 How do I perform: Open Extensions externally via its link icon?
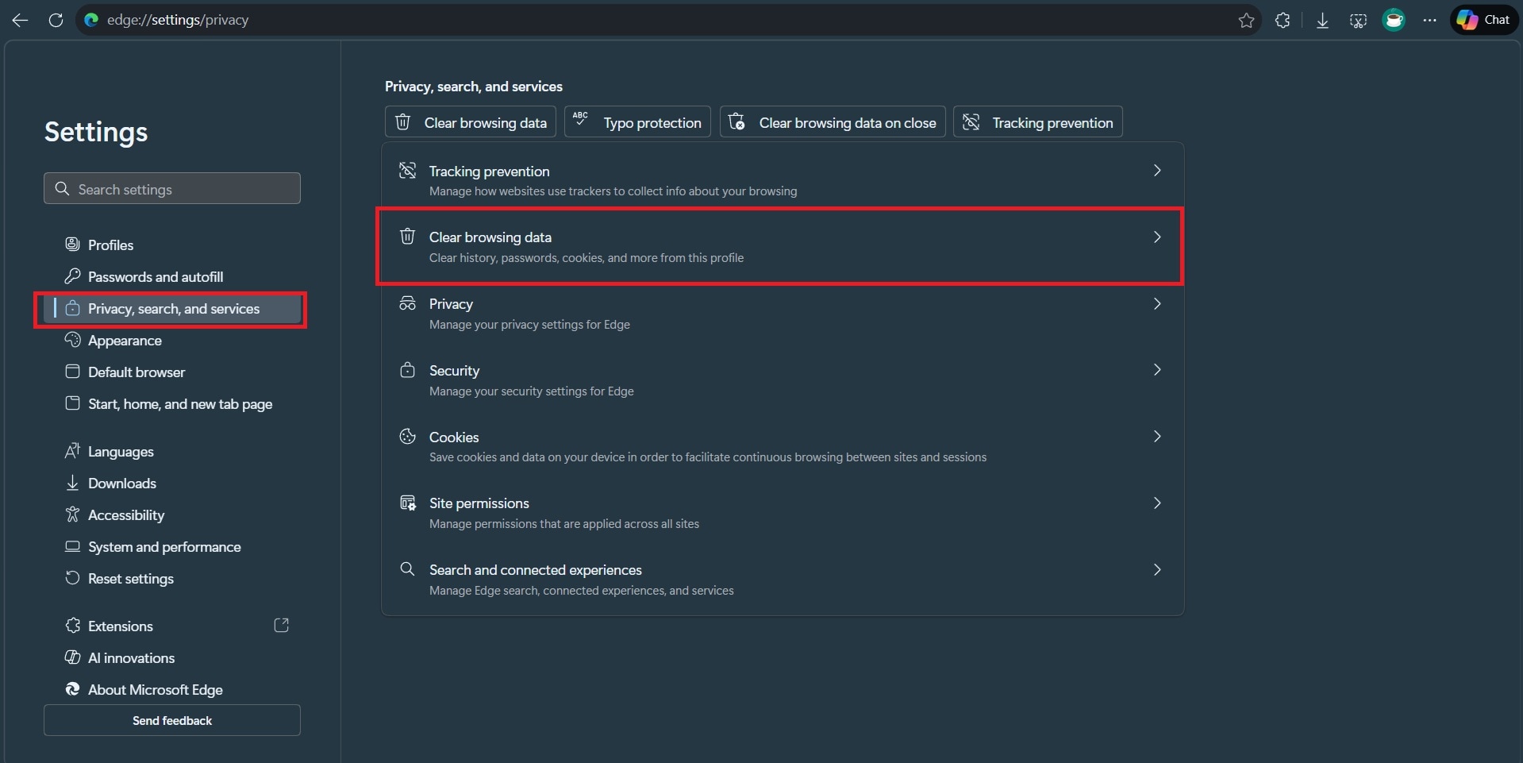tap(282, 626)
